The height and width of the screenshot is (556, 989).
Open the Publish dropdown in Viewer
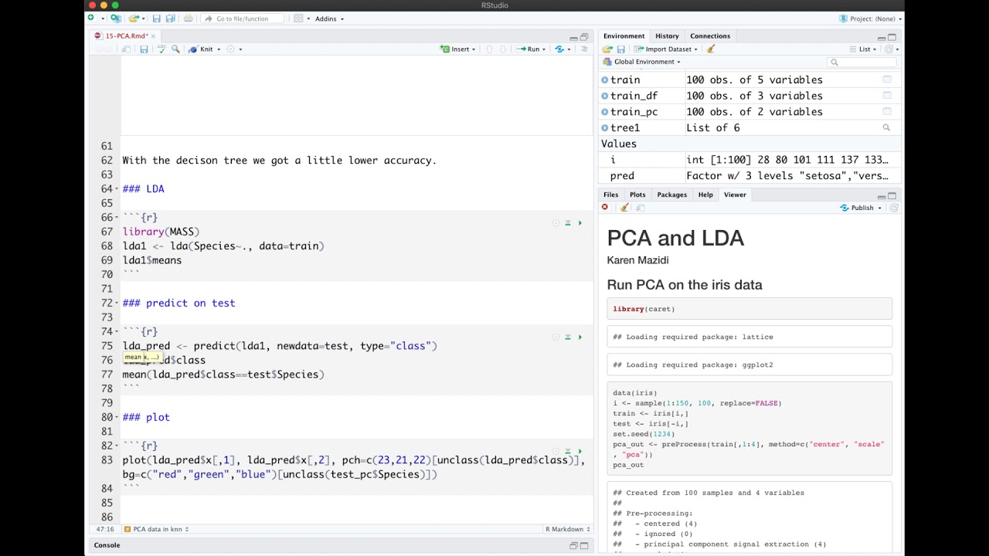(x=879, y=208)
